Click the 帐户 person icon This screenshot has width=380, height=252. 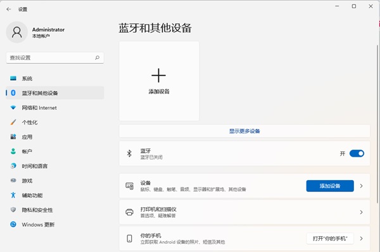13,151
